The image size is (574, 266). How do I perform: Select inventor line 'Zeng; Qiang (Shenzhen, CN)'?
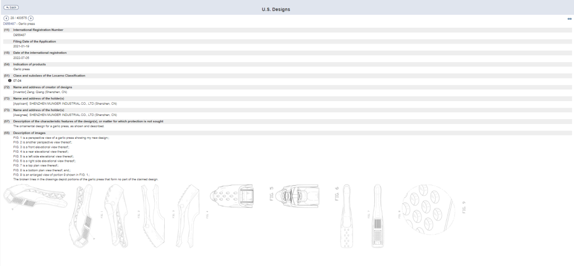point(40,92)
